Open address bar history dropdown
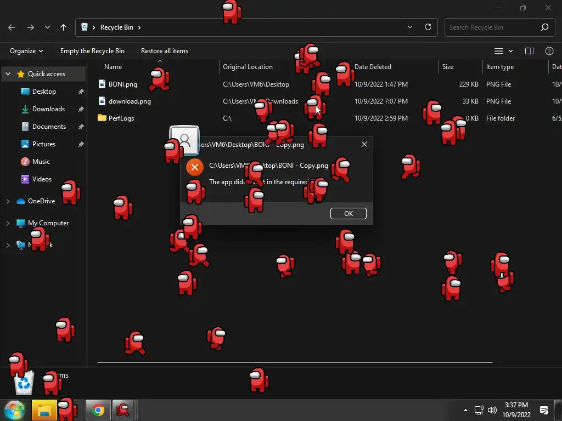 pos(410,27)
